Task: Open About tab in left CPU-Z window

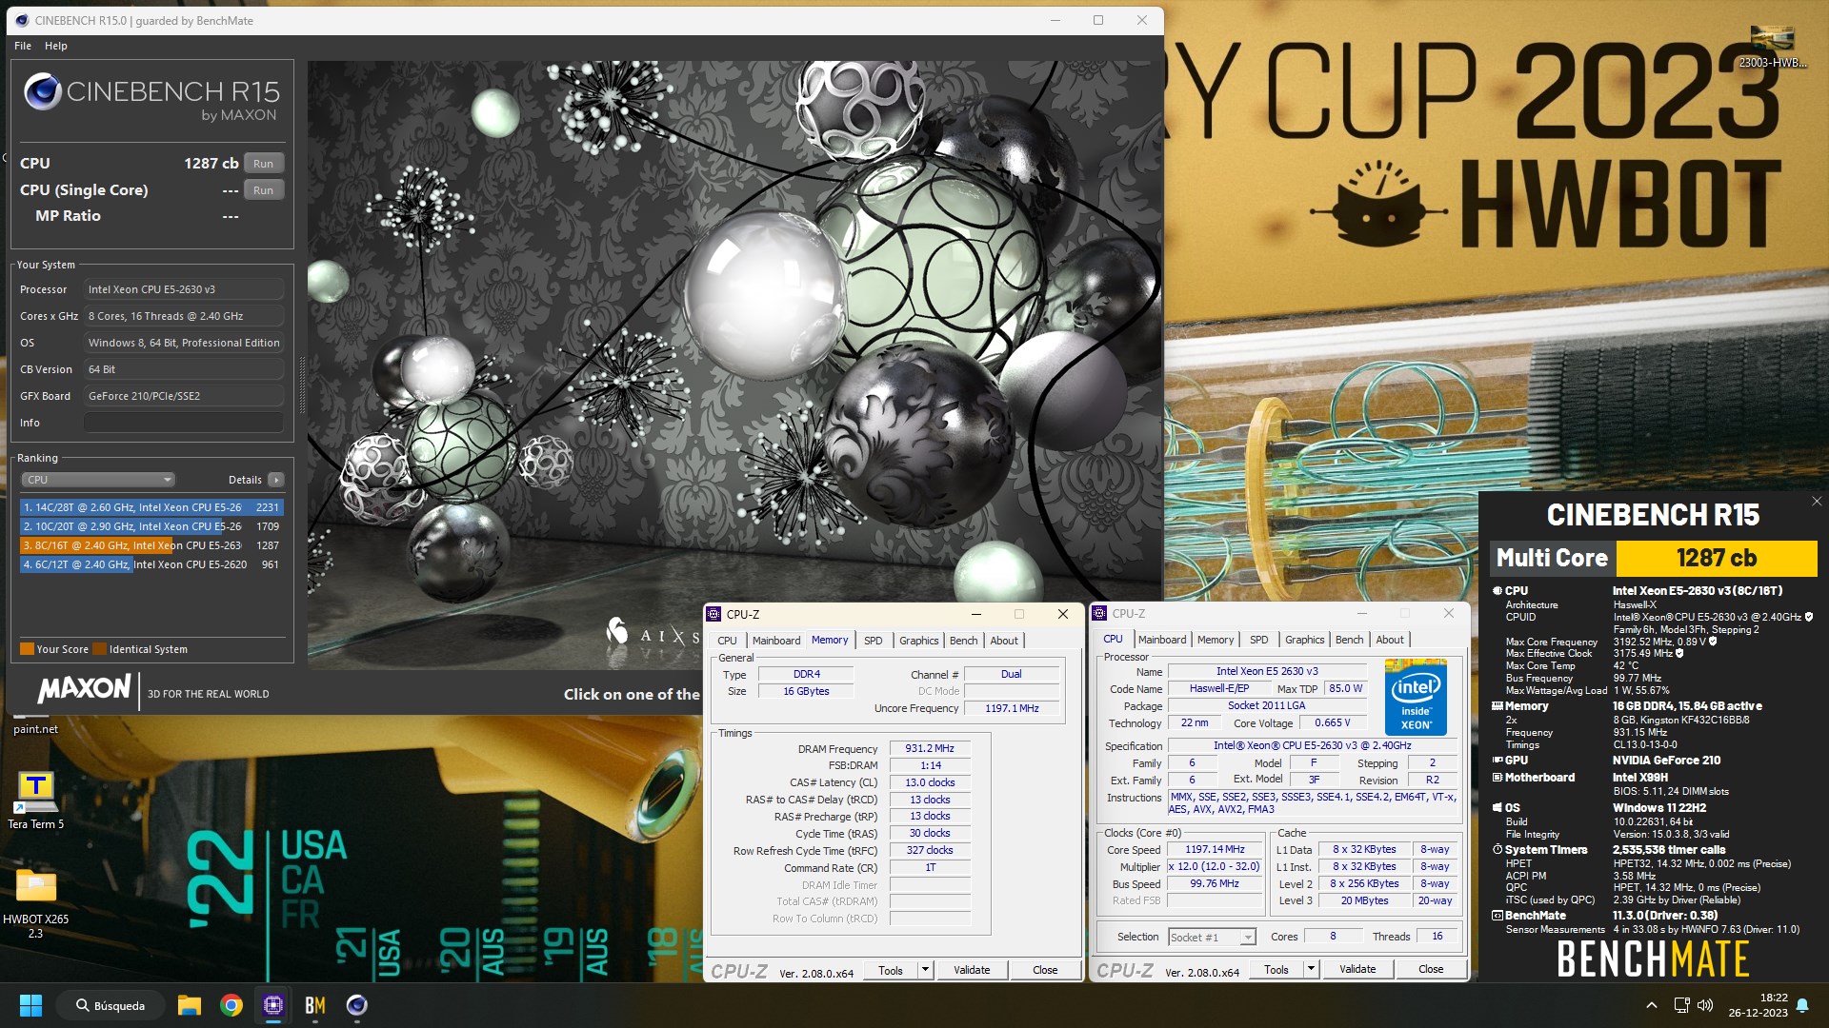Action: (x=1004, y=641)
